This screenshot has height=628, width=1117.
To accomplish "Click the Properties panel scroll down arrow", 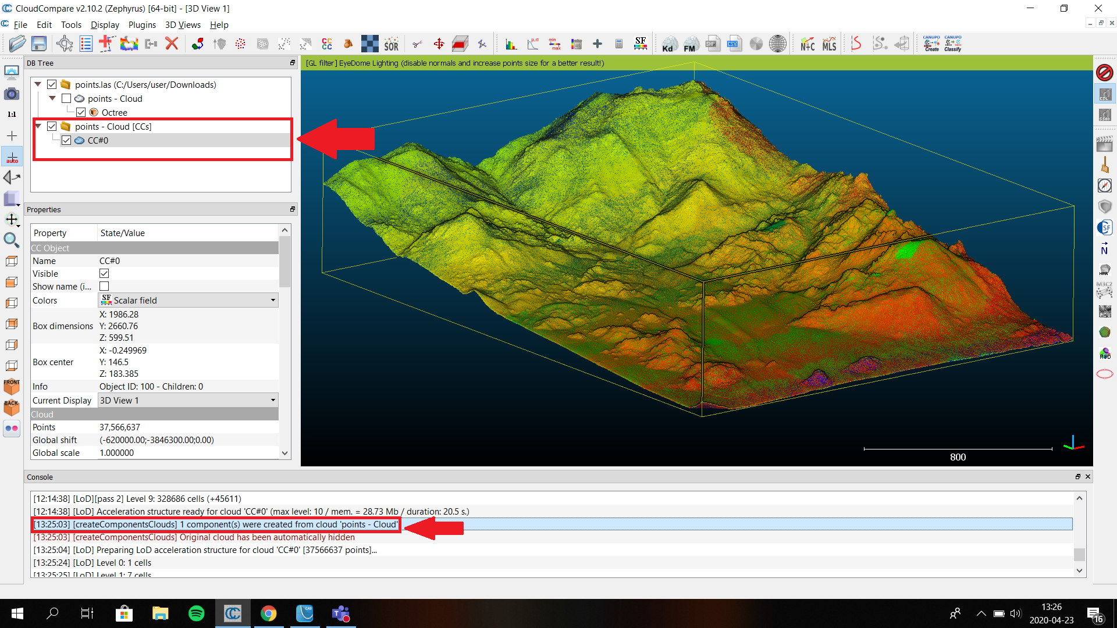I will [284, 453].
